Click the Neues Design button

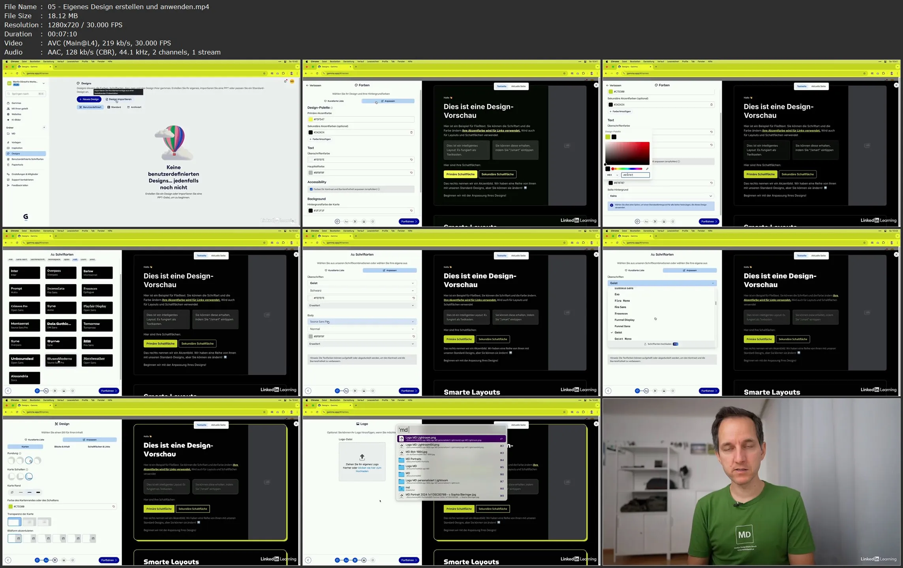point(89,99)
